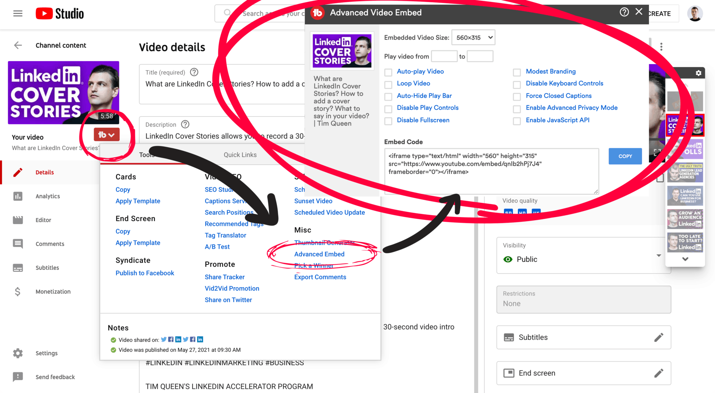Select Advanced Embed under Misc

pos(319,254)
